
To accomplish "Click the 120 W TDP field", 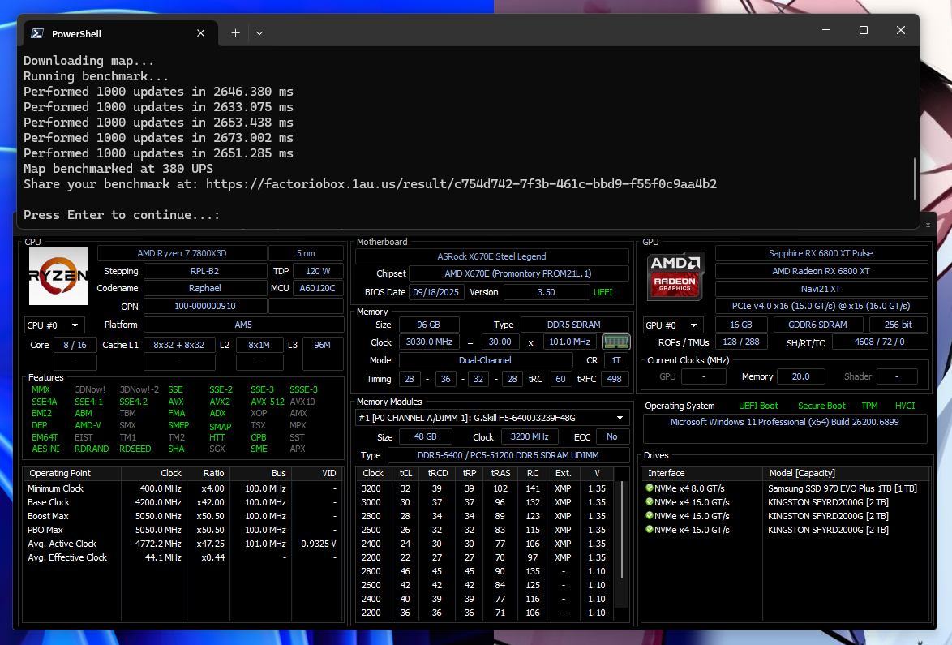I will 318,271.
